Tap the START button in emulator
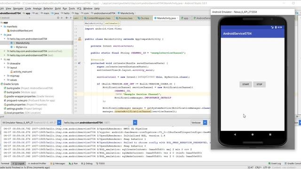This screenshot has height=169, width=301. point(246,84)
